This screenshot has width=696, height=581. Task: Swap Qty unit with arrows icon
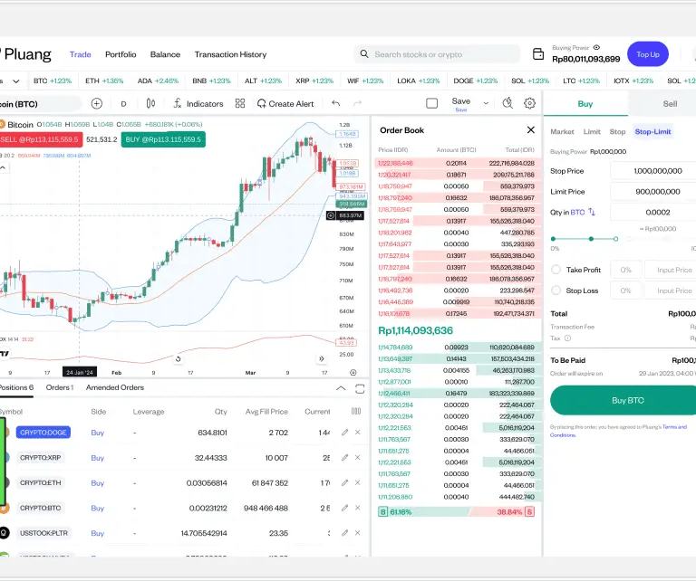point(592,212)
